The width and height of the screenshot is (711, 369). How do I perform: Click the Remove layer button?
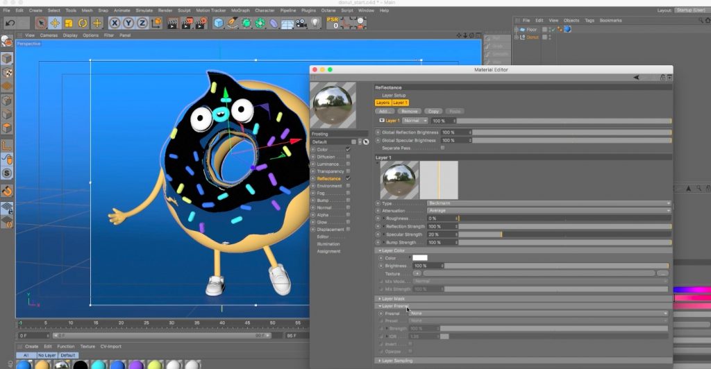click(410, 111)
